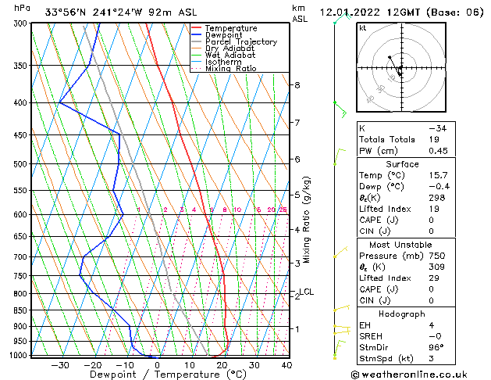
Task: Click the 300 hPa pressure level label
Action: (x=22, y=23)
